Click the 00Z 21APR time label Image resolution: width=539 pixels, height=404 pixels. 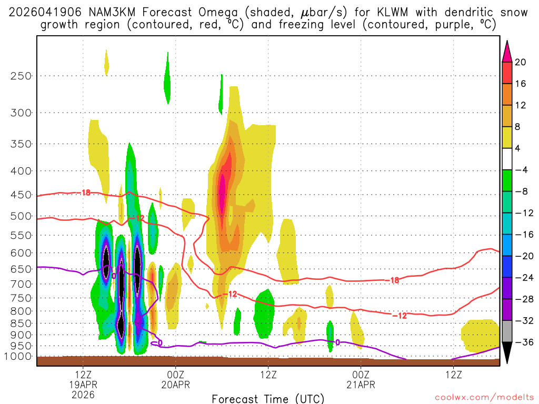[x=361, y=380]
